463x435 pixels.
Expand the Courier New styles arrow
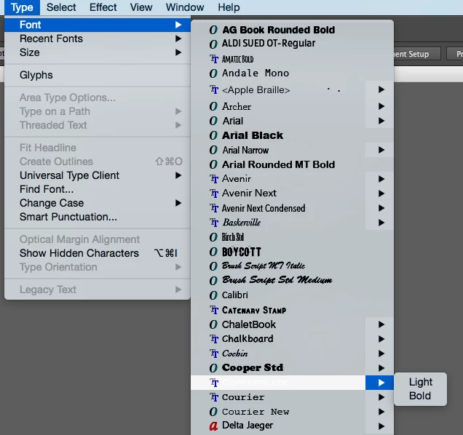[x=381, y=412]
